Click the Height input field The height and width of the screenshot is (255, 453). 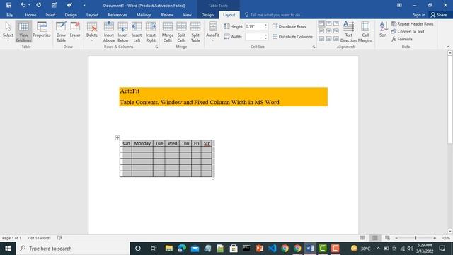coord(254,26)
